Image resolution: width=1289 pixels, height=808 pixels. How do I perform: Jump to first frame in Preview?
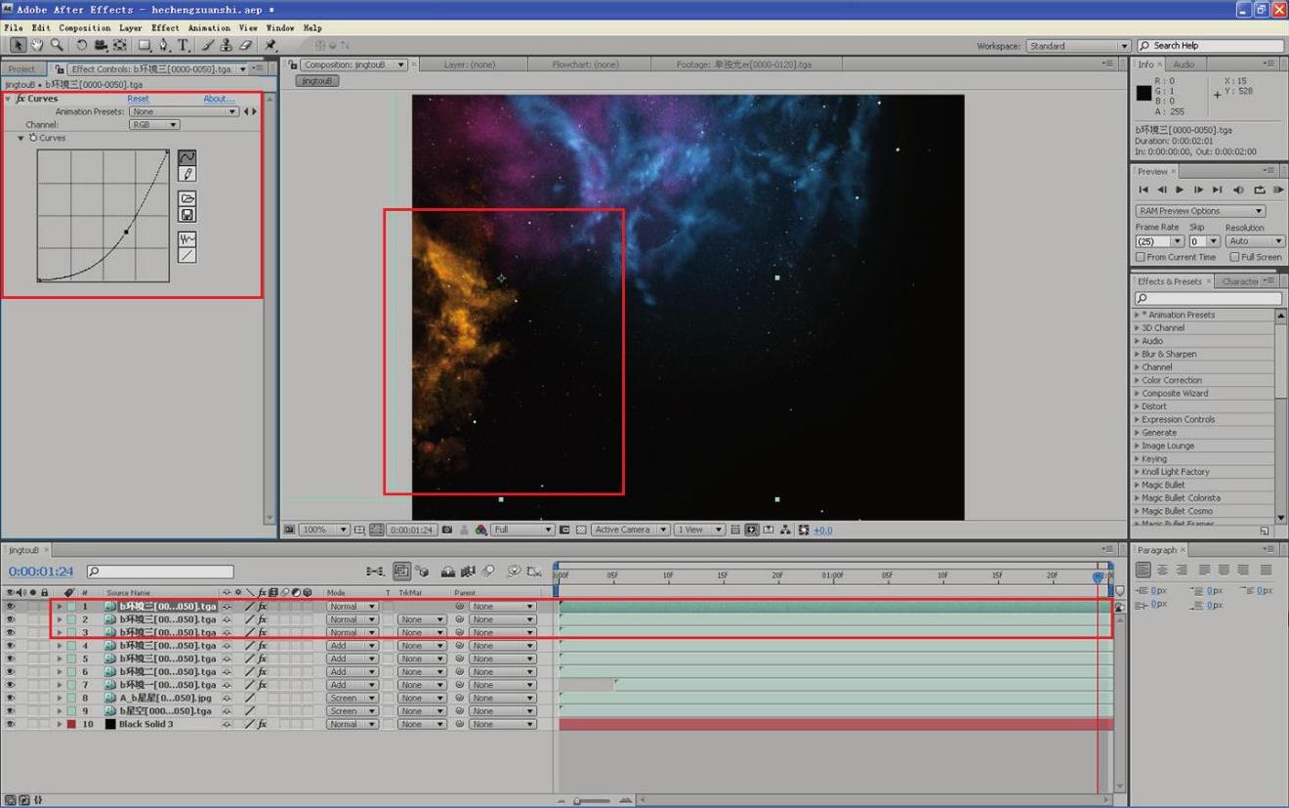click(x=1143, y=190)
